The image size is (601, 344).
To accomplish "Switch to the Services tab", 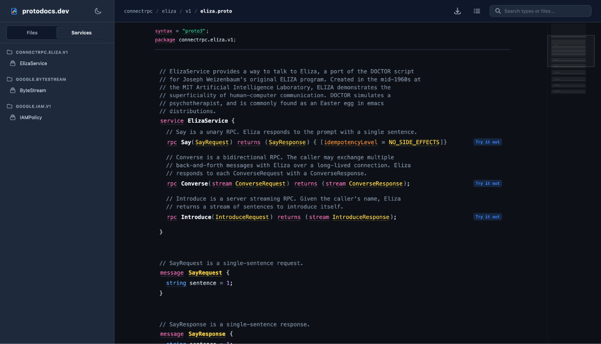I will pos(82,33).
